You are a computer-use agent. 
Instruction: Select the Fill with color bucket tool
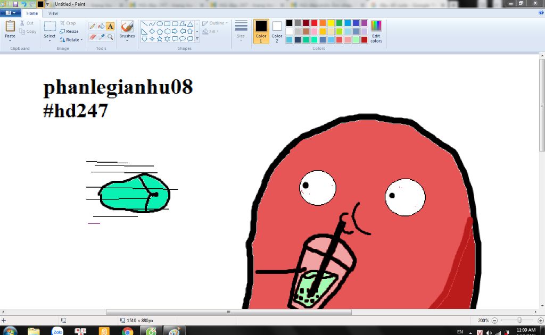(x=102, y=27)
